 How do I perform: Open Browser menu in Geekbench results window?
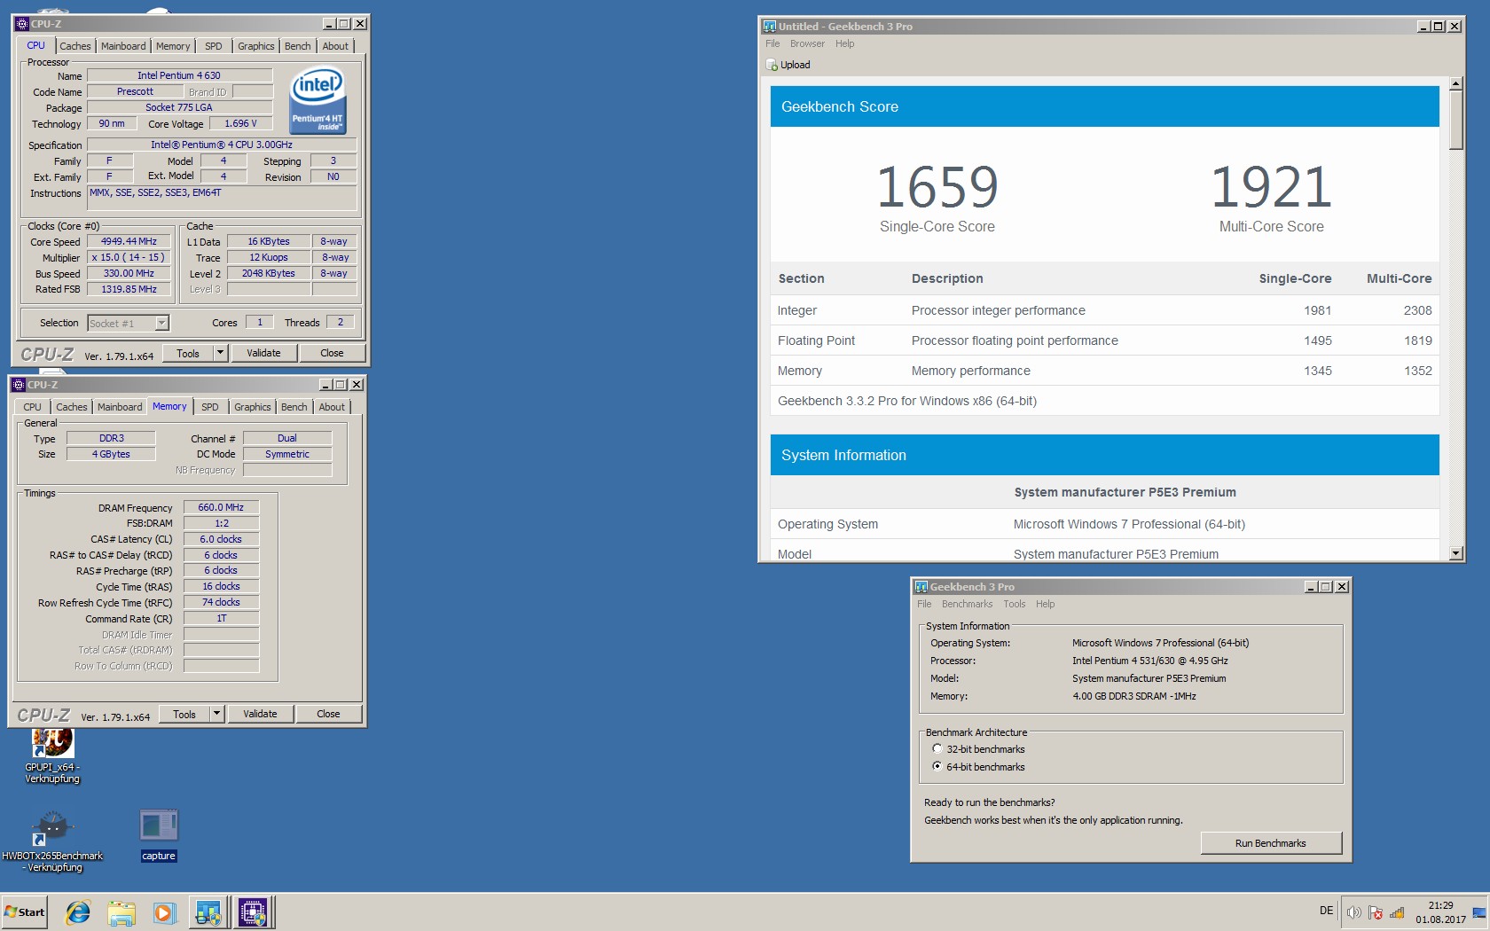pos(807,43)
